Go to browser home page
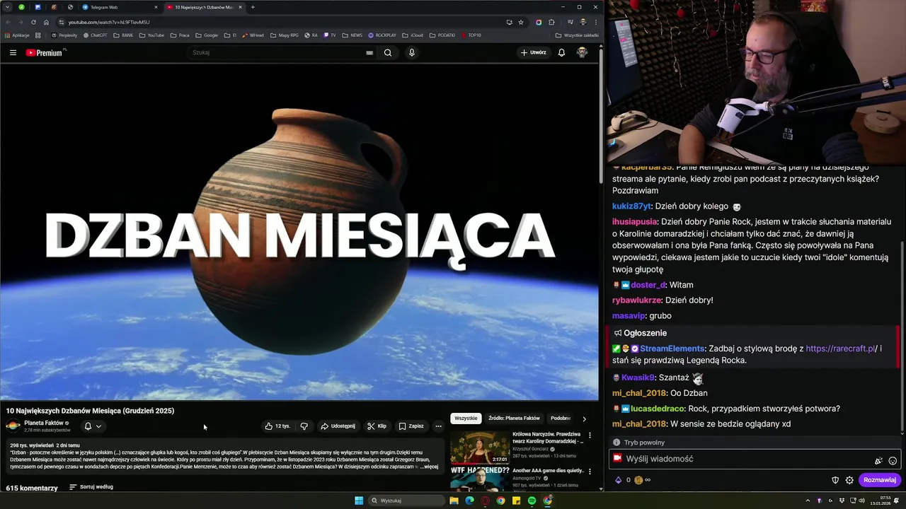This screenshot has width=906, height=509. click(47, 22)
